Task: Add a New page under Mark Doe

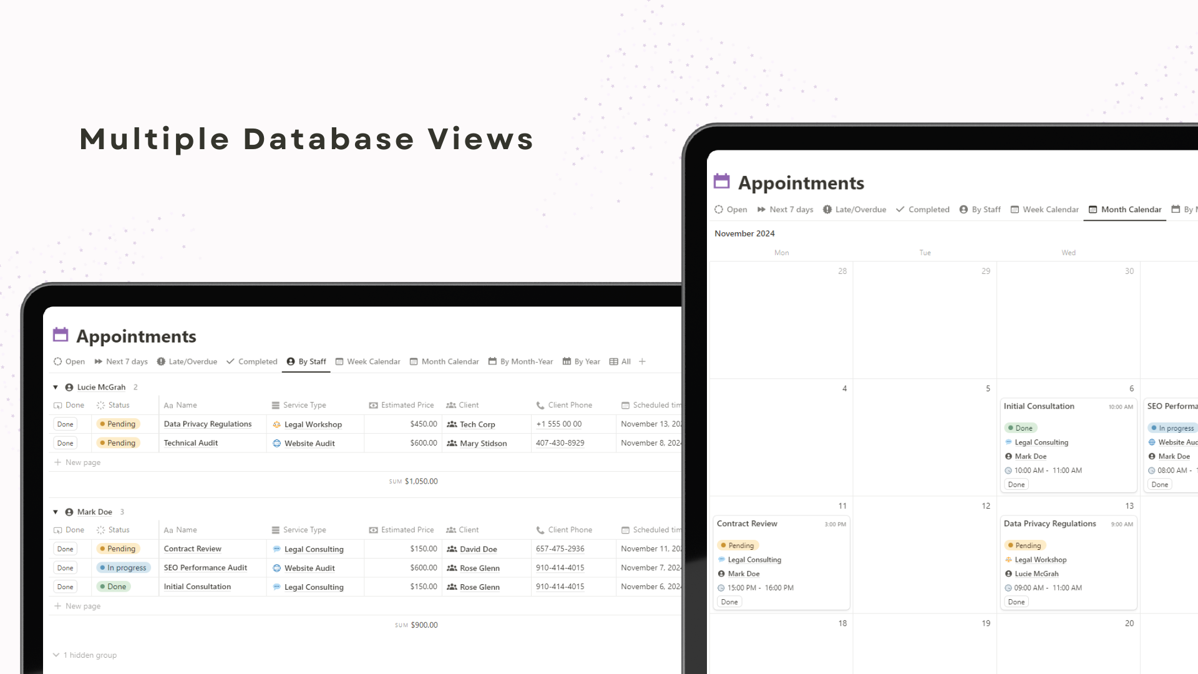Action: coord(77,606)
